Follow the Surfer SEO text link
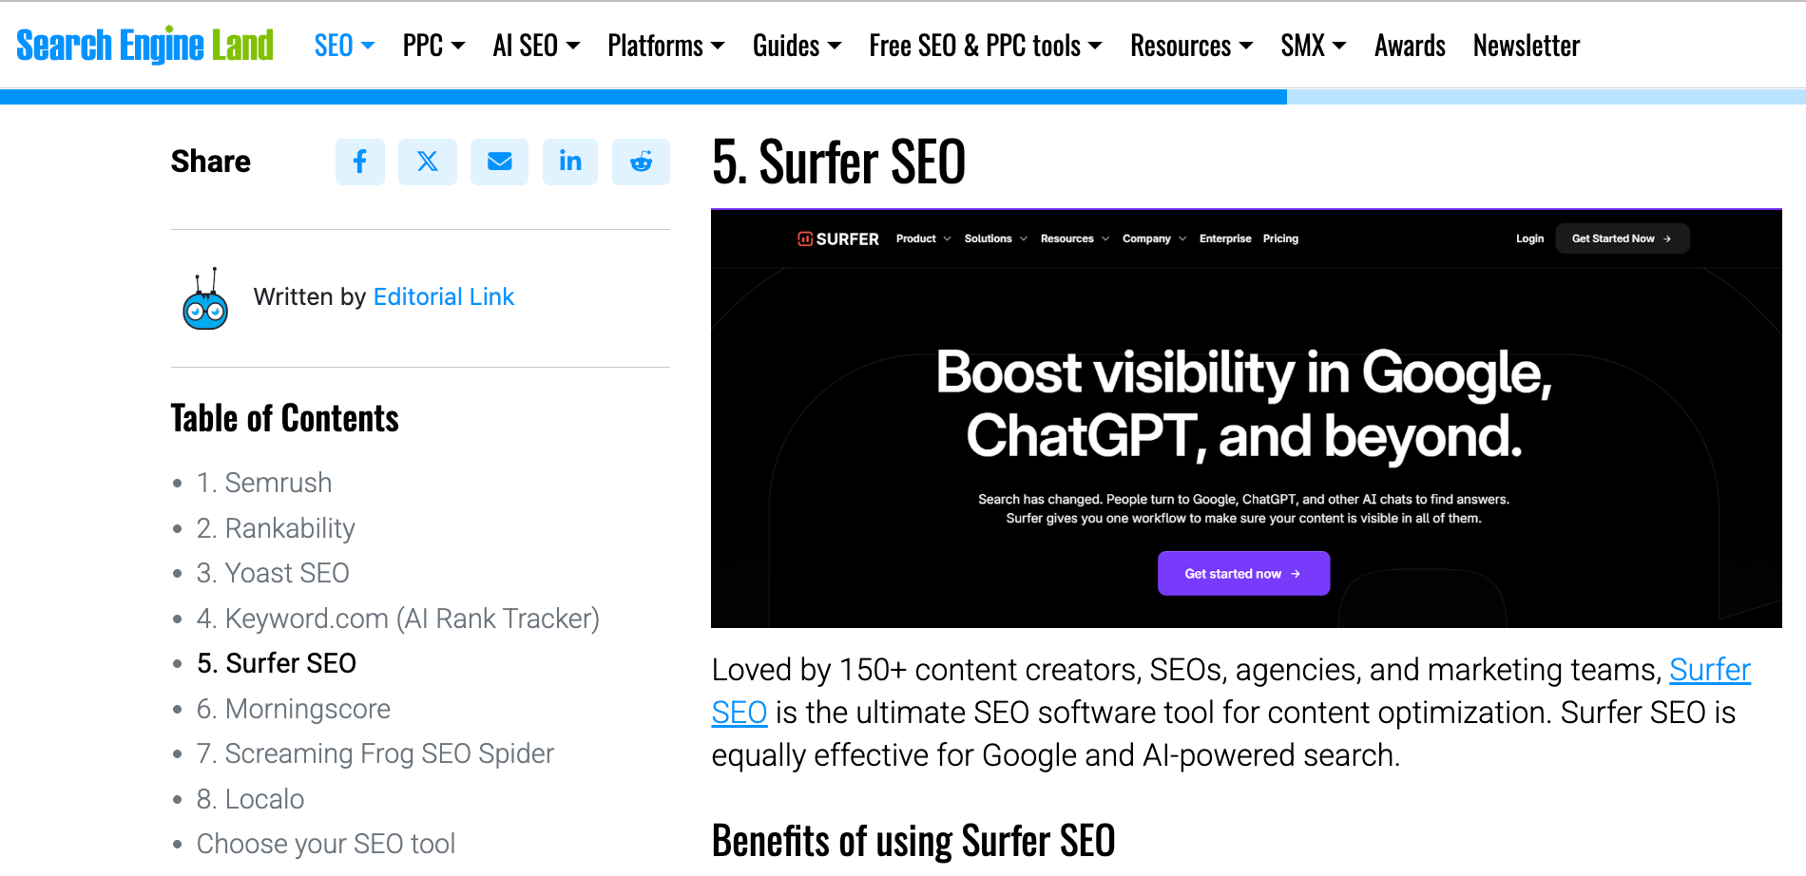This screenshot has height=876, width=1806. click(1709, 671)
